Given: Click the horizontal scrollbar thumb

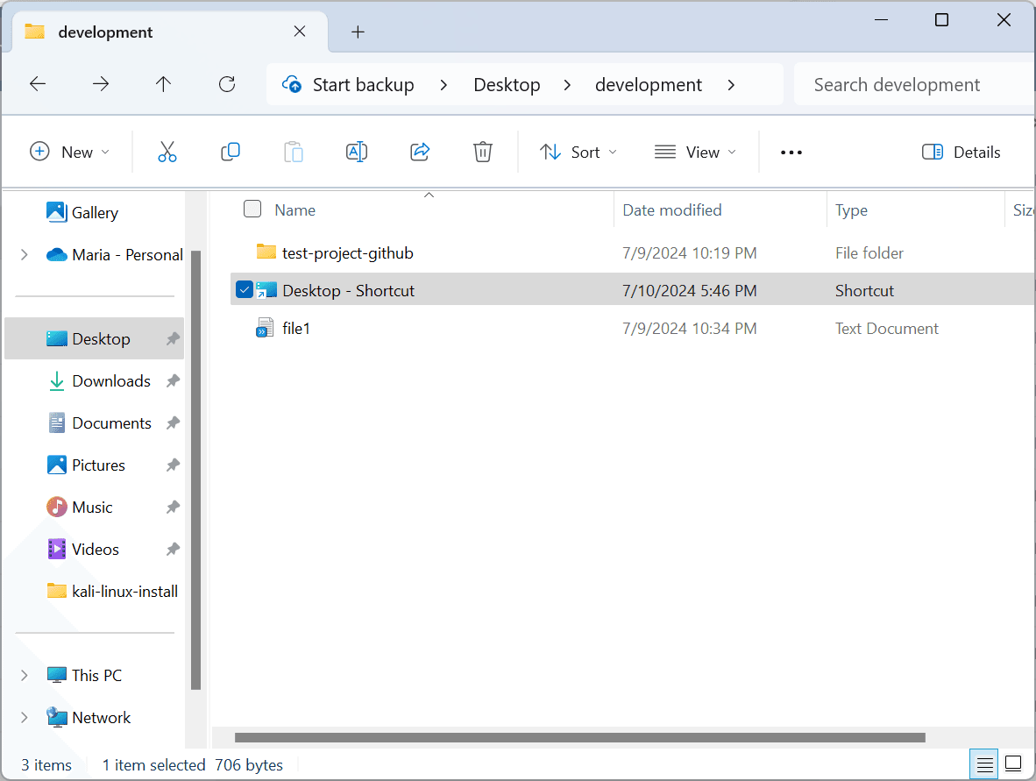Looking at the screenshot, I should [579, 737].
